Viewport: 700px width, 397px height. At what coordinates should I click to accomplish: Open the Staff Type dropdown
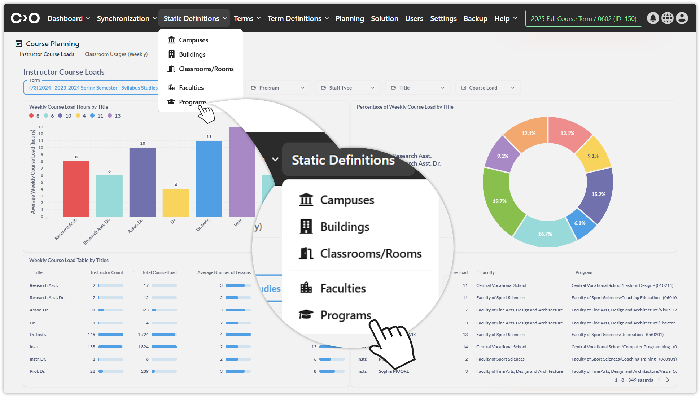point(348,88)
